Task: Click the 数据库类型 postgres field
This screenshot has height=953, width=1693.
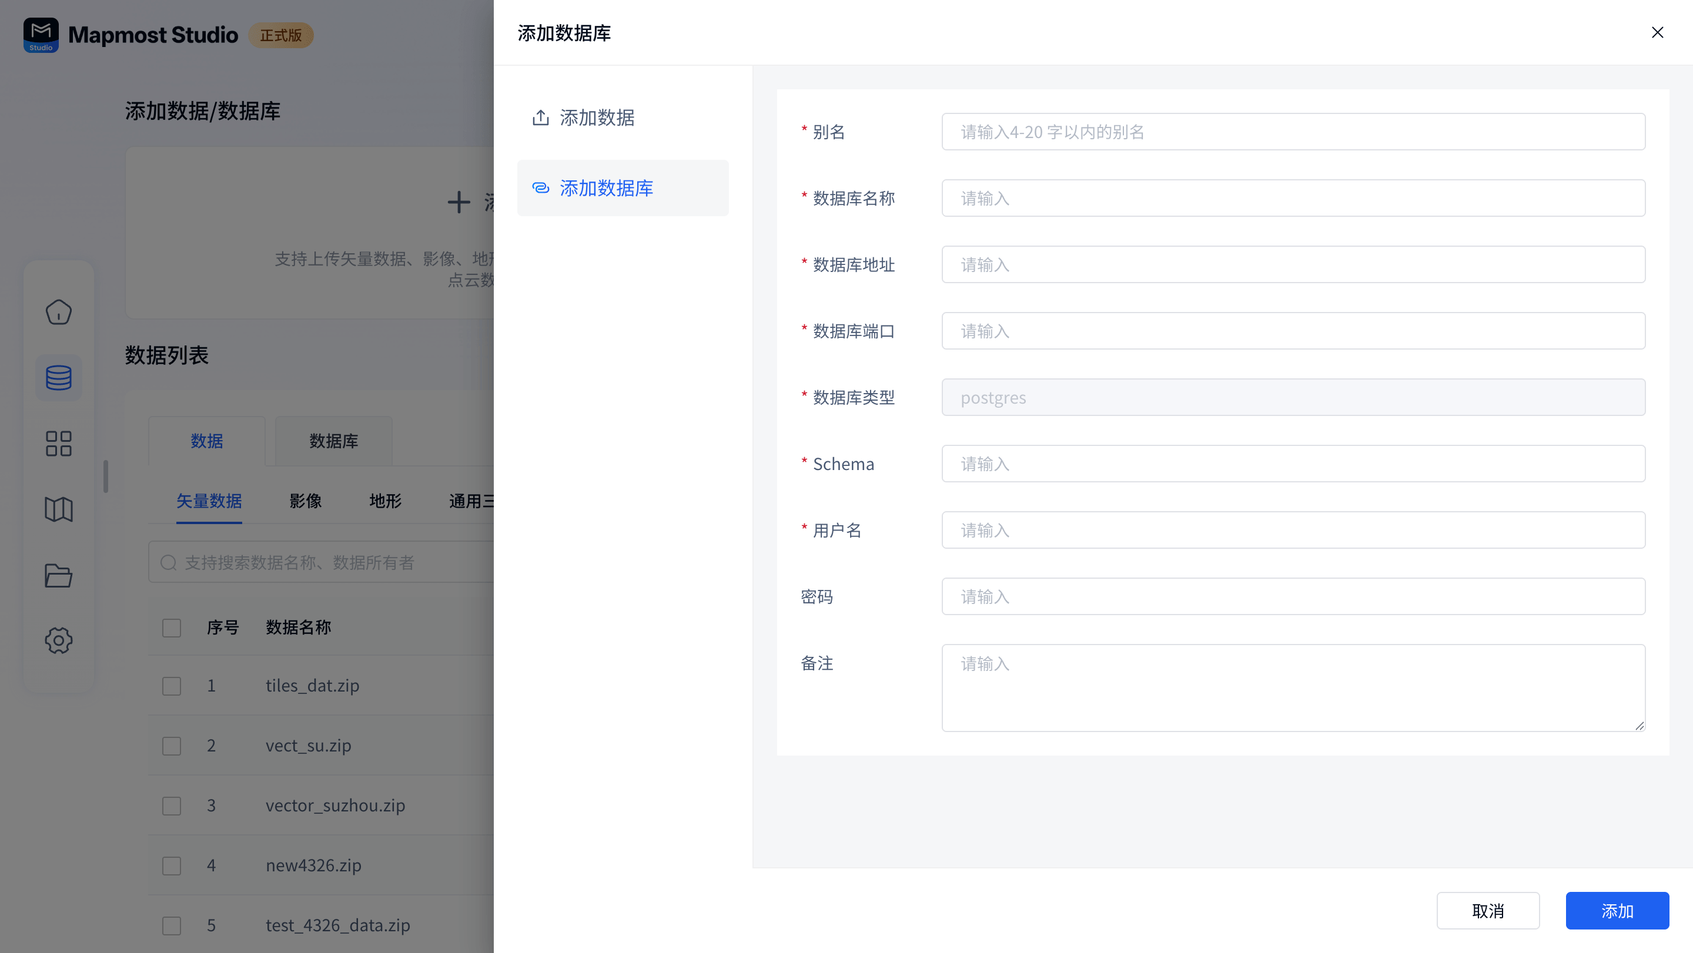Action: coord(1293,397)
